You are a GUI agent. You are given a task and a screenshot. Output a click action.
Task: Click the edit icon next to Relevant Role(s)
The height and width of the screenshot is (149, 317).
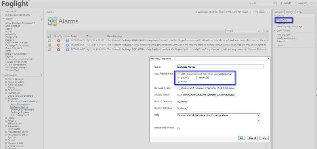pyautogui.click(x=178, y=88)
